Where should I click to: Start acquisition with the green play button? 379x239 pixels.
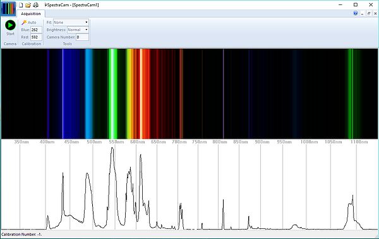click(10, 25)
